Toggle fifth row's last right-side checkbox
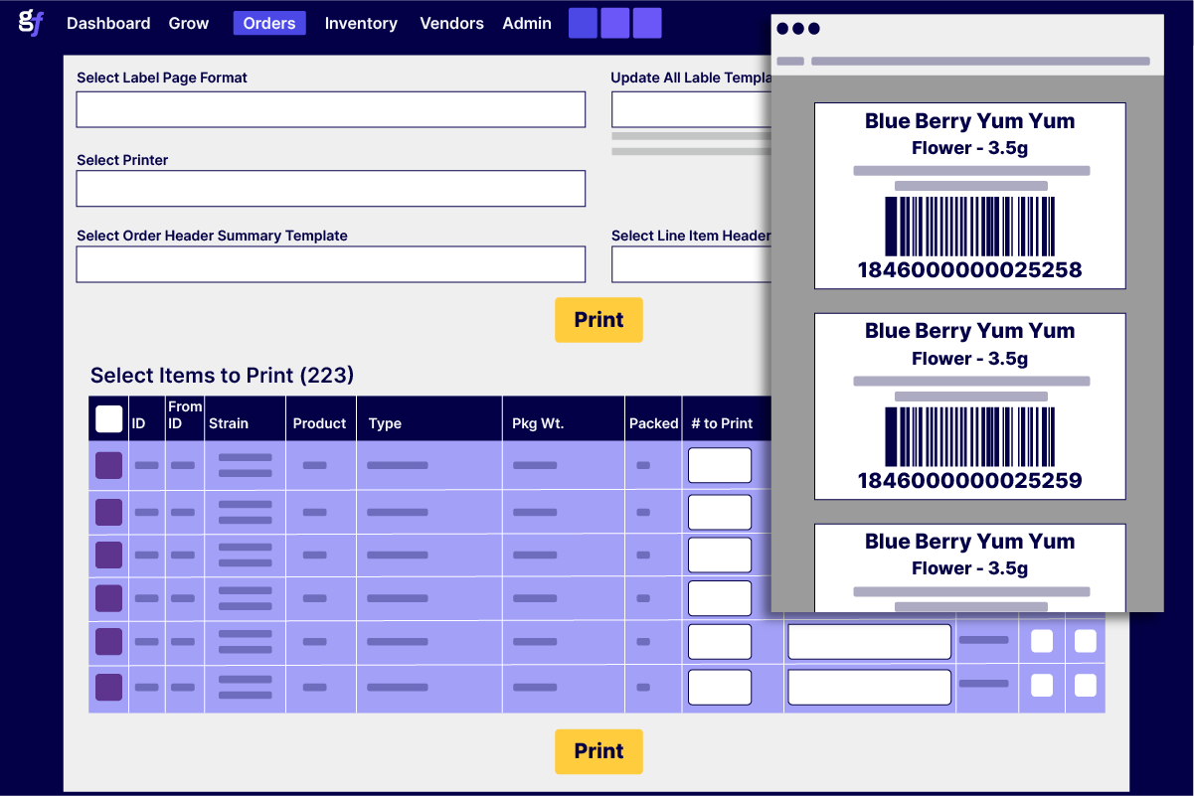Screen dimensions: 1194x796 [x=1086, y=641]
